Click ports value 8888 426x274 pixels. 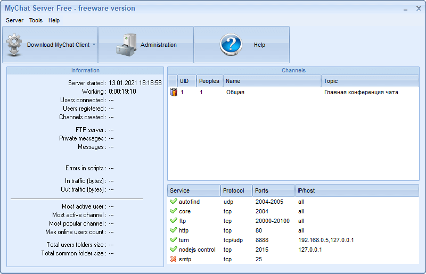(262, 240)
